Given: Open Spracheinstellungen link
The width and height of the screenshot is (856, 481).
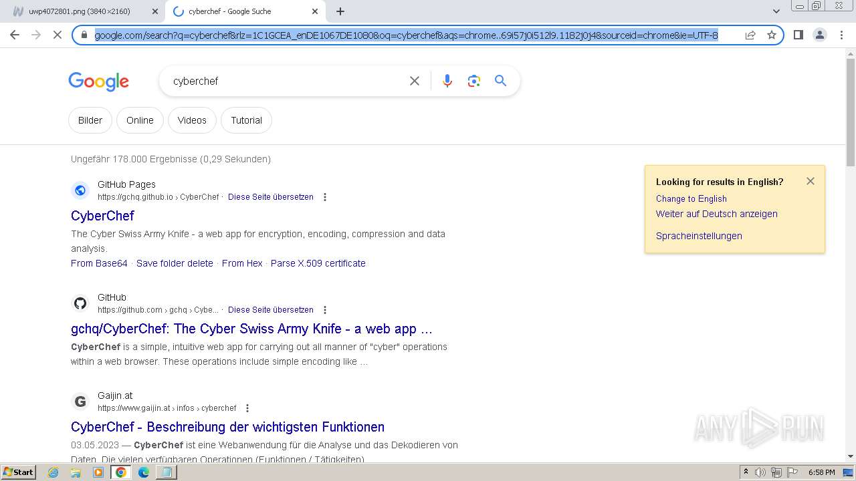Looking at the screenshot, I should click(699, 236).
